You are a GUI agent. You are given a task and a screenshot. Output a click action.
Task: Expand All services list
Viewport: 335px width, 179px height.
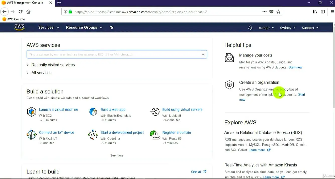click(x=39, y=73)
